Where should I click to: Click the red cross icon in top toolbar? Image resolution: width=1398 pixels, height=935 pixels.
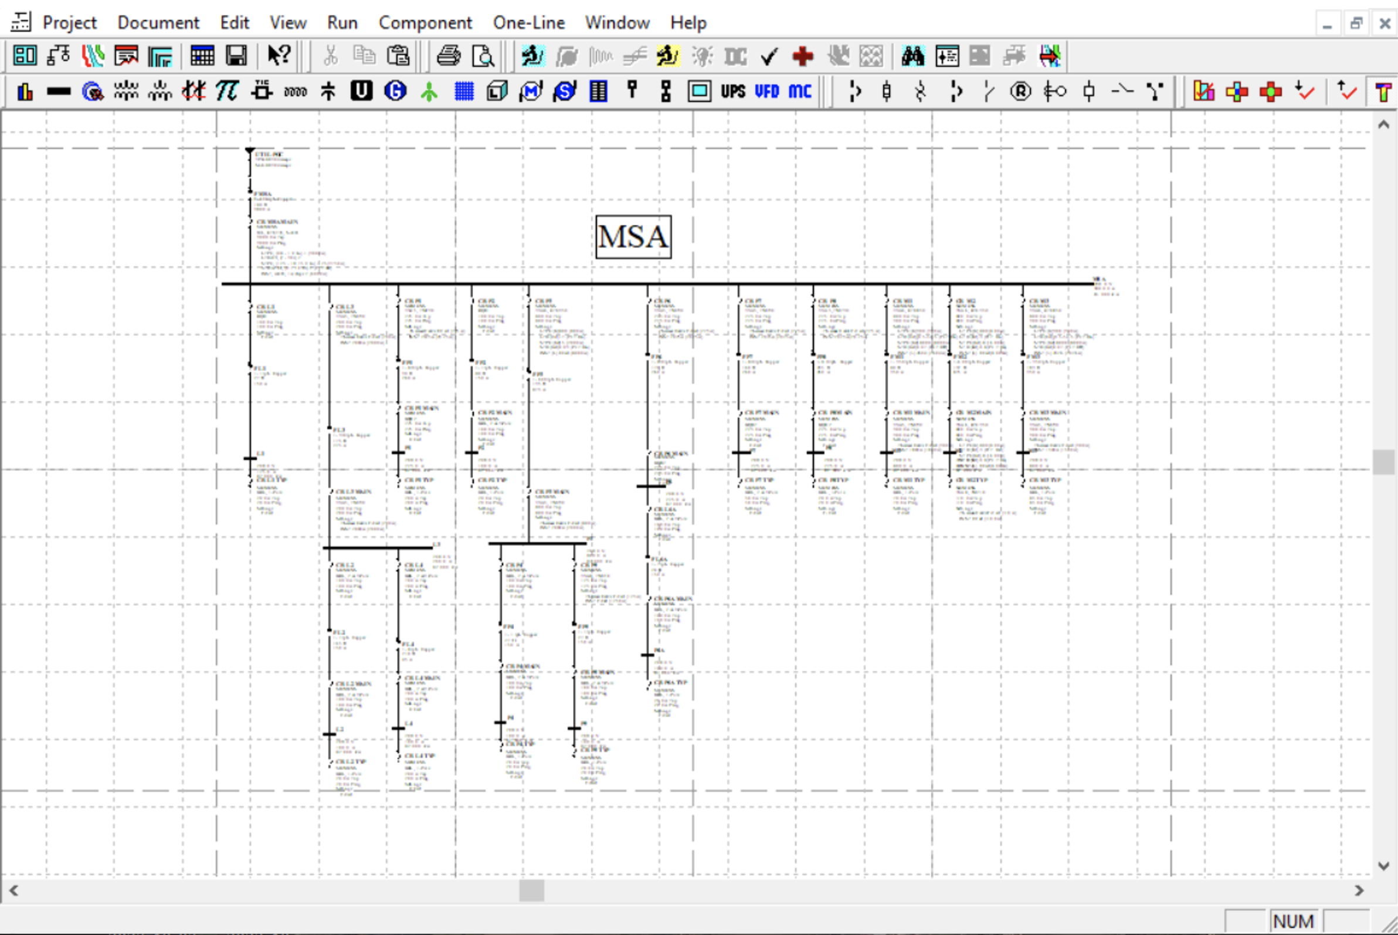[x=803, y=56]
